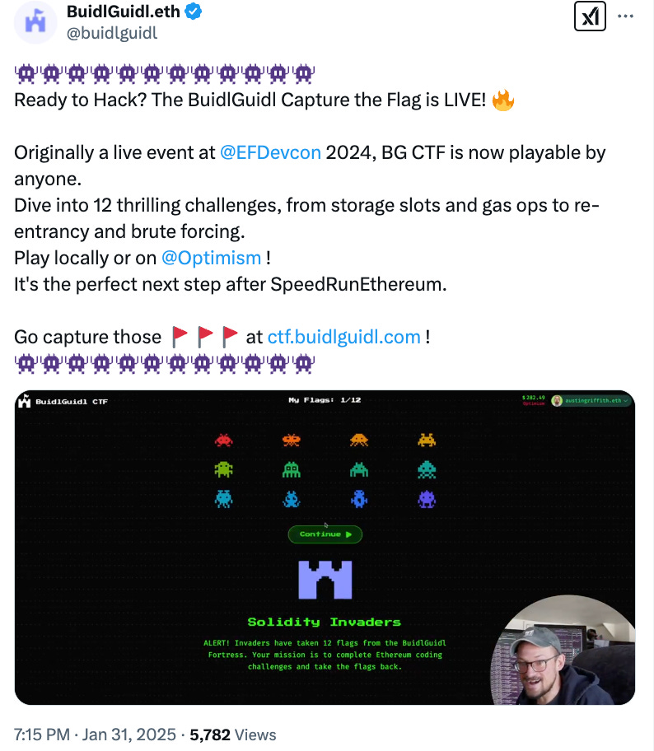This screenshot has height=751, width=654.
Task: Click the teal skull-shaped invader
Action: [x=427, y=469]
